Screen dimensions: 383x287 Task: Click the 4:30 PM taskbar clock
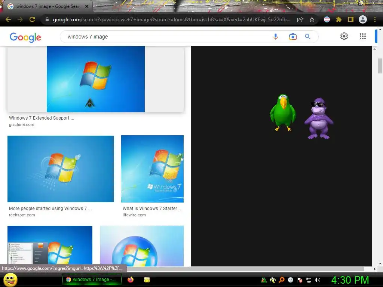pyautogui.click(x=350, y=280)
